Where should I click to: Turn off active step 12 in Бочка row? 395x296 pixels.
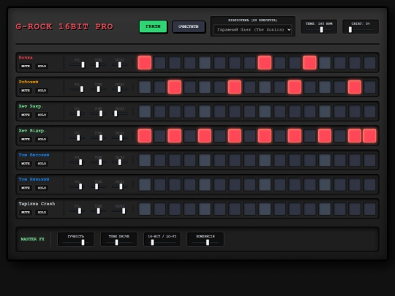click(309, 62)
